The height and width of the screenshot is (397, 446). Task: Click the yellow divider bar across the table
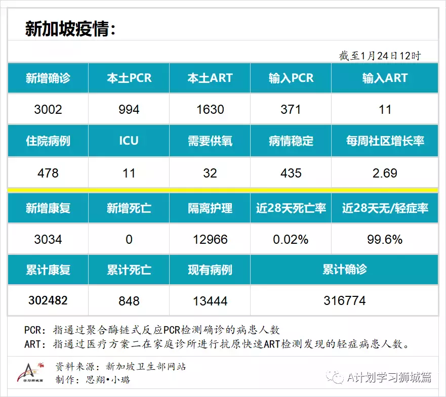tap(223, 189)
